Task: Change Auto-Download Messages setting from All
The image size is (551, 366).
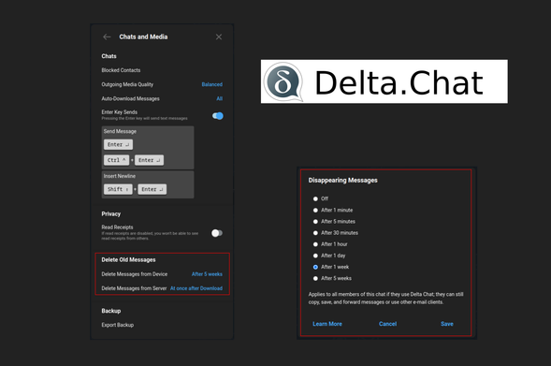Action: point(219,99)
